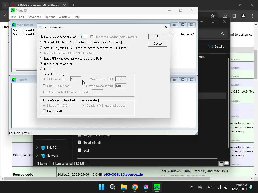
Task: Click the Memory to use field
Action: [121, 86]
